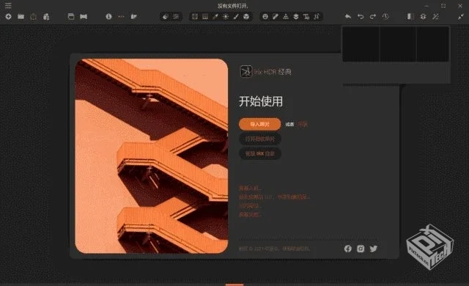Click the sun-like brightness tool icon
Screen dimensions: 469x286
point(226,16)
